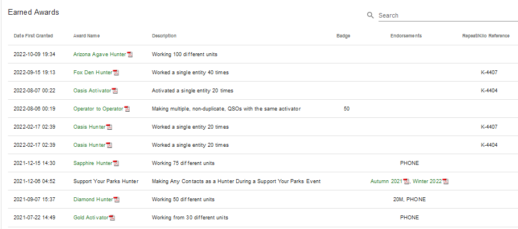Sort by Repeat/Kilo Reference column header
Image resolution: width=518 pixels, height=229 pixels.
click(486, 36)
